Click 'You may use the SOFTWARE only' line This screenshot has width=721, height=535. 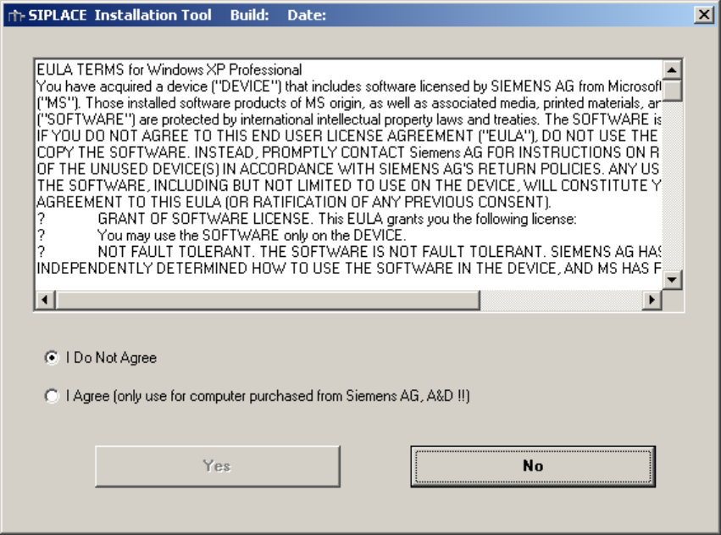point(221,236)
